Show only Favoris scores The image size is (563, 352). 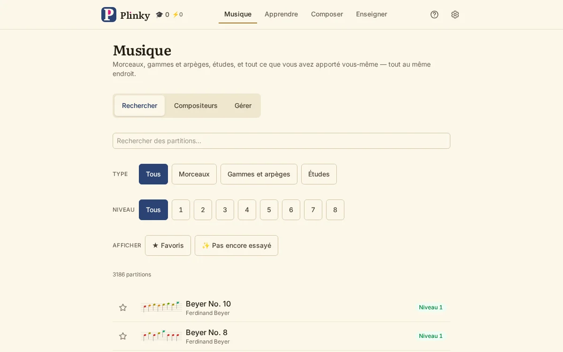[168, 245]
